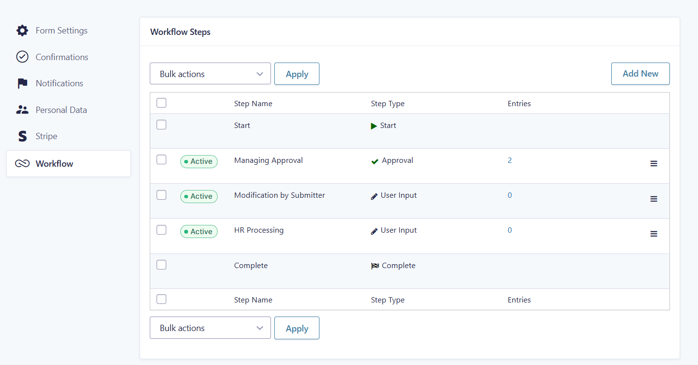Click the Form Settings gear icon

click(x=22, y=31)
